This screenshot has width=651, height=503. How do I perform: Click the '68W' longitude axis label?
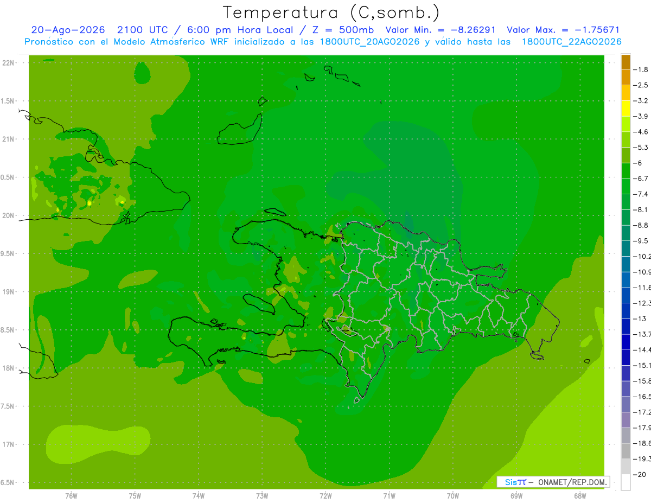(580, 496)
